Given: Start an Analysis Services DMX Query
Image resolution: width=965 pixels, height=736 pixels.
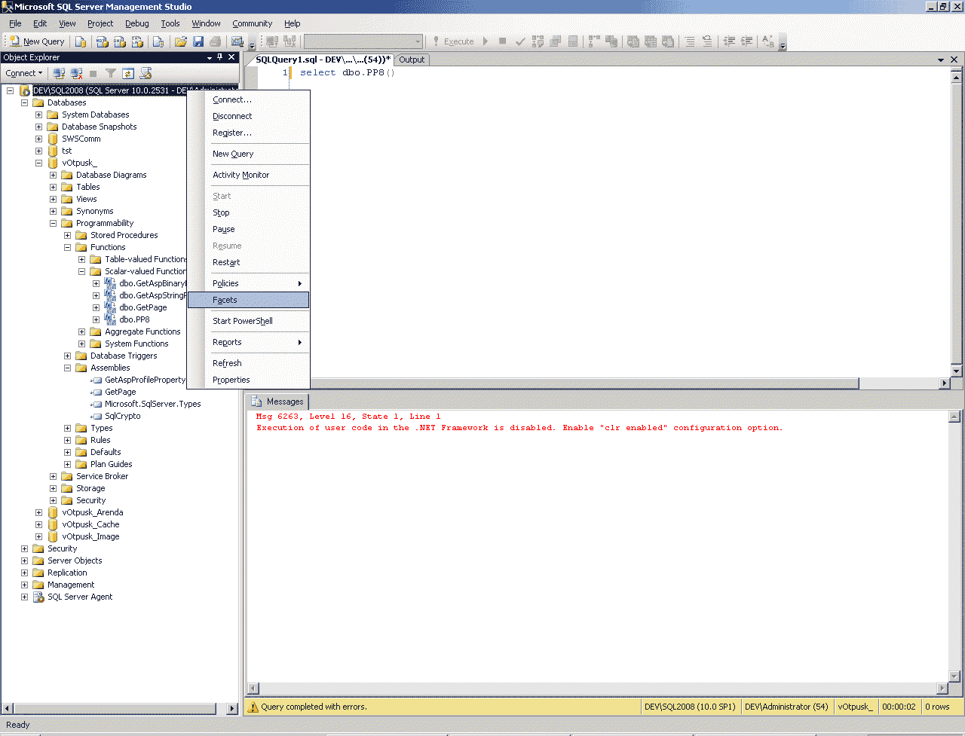Looking at the screenshot, I should click(x=120, y=41).
